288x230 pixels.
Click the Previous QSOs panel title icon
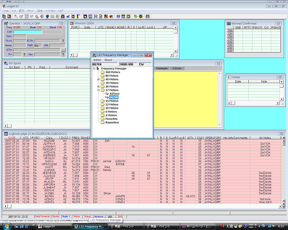(72, 23)
